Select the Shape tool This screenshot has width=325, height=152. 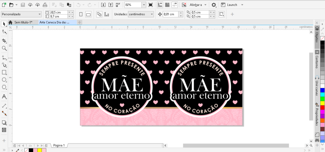pyautogui.click(x=4, y=32)
